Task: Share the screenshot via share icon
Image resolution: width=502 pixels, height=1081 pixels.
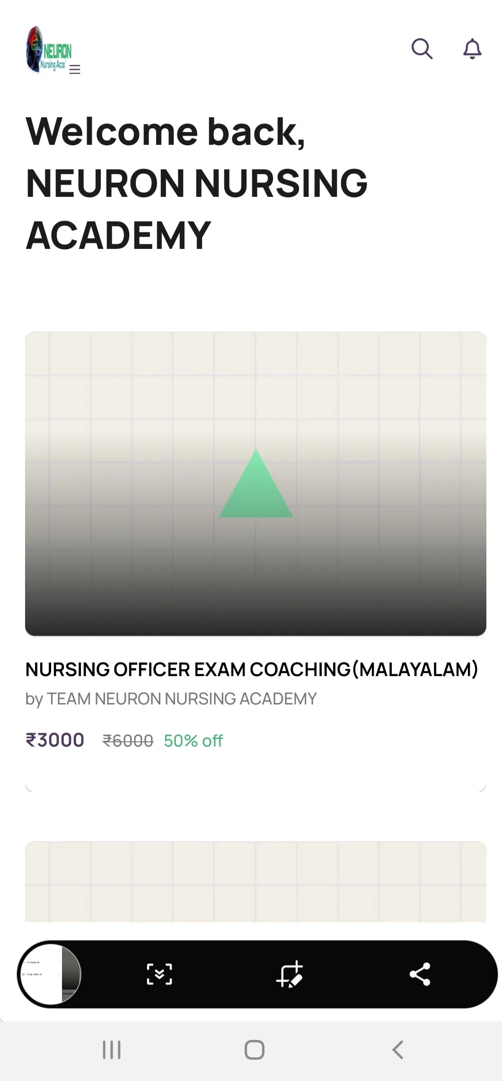Action: click(420, 974)
